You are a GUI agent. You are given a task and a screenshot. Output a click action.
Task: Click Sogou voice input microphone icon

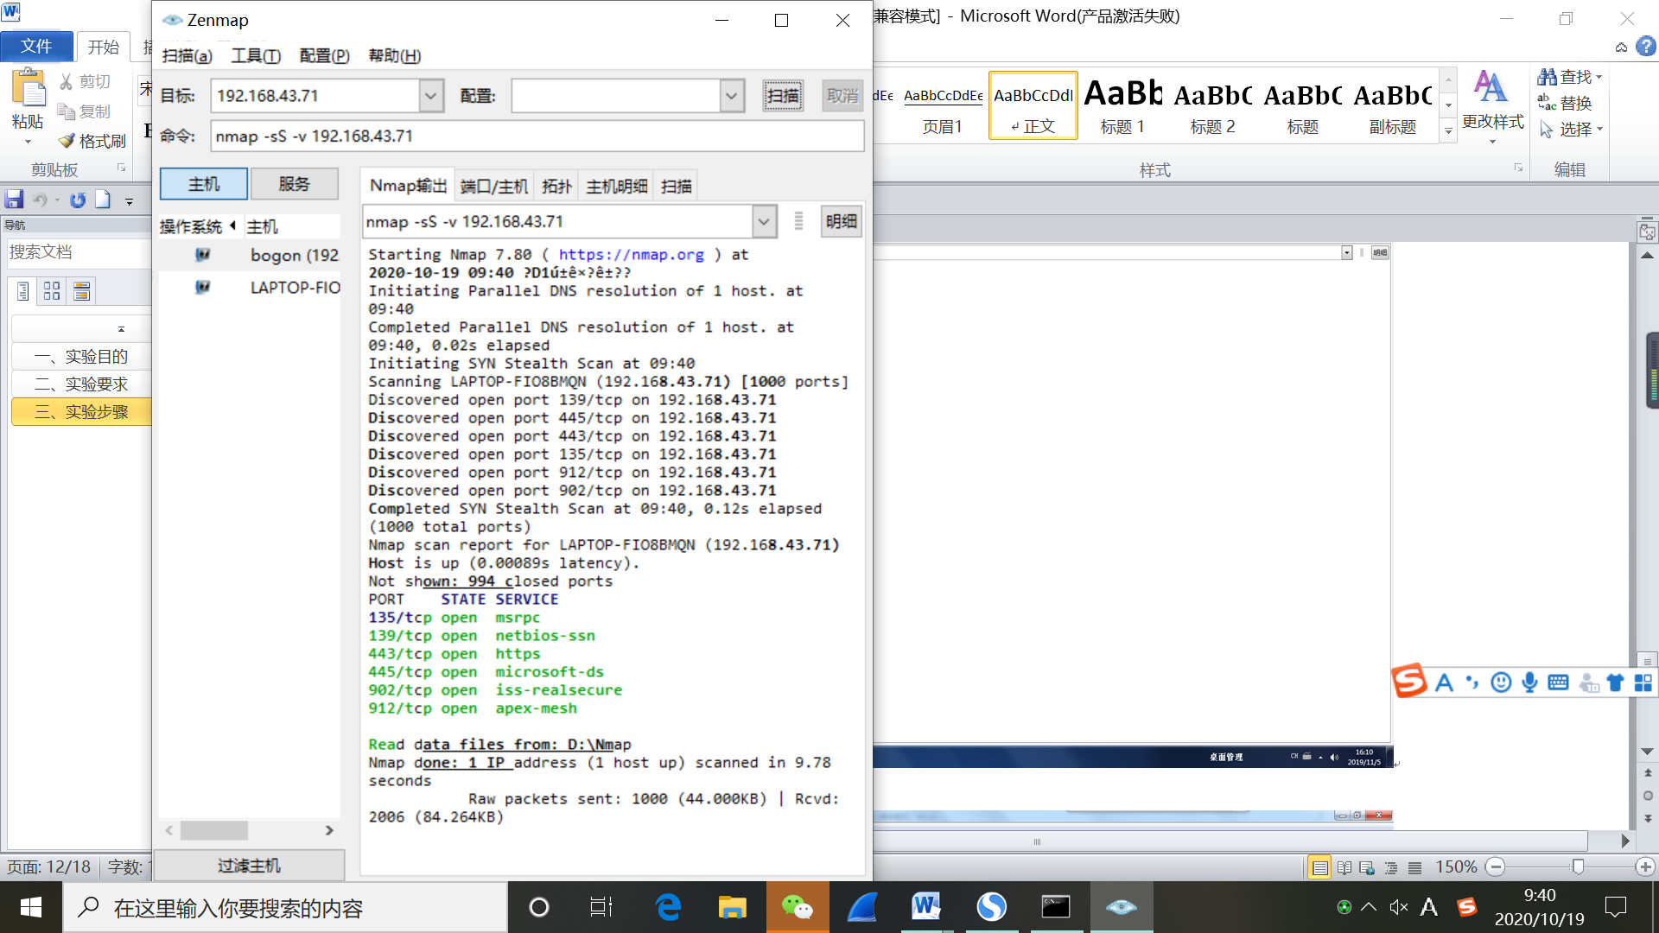point(1529,682)
